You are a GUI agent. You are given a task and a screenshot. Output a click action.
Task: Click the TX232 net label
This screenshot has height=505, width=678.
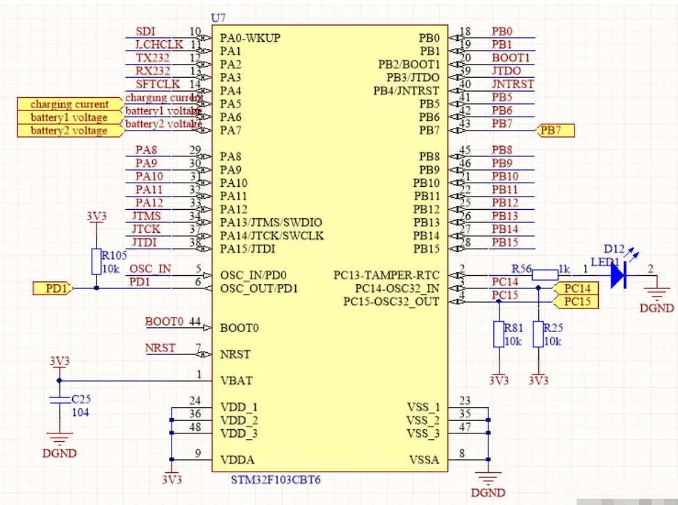(x=153, y=58)
